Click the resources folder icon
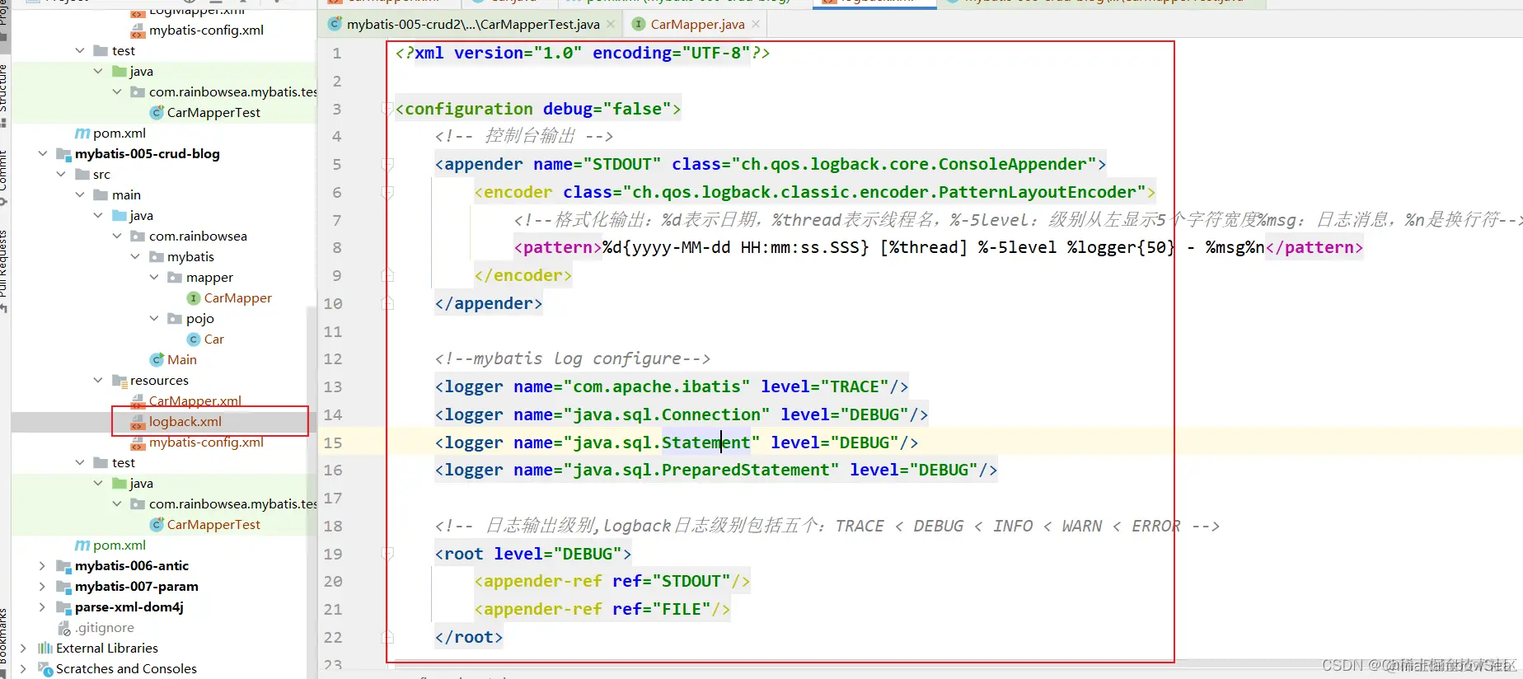The width and height of the screenshot is (1523, 679). click(119, 381)
